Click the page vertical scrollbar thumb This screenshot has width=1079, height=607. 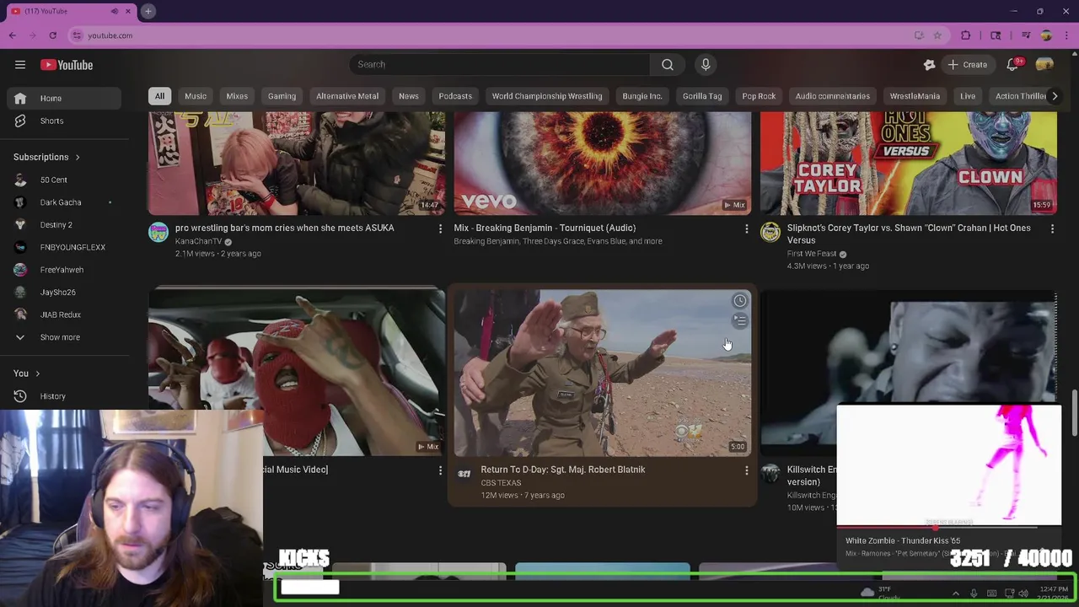click(1074, 412)
